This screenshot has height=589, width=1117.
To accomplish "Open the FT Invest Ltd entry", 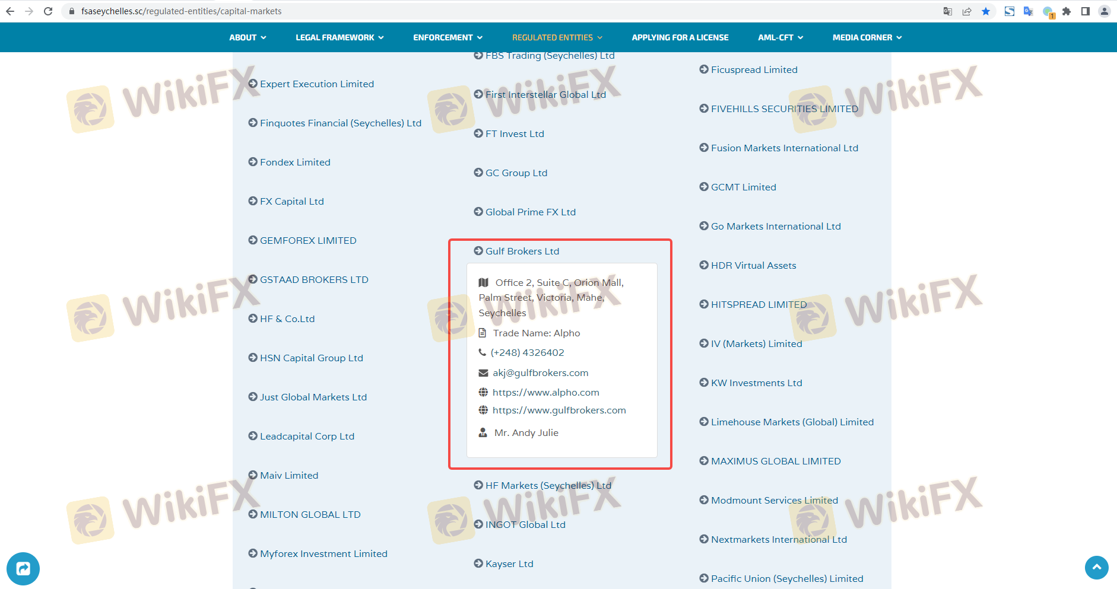I will [x=515, y=133].
